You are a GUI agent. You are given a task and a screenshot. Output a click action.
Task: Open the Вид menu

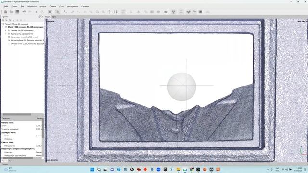tap(22, 6)
